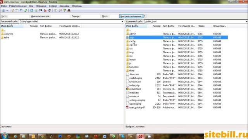
Task: Select the remote cache folder
Action: (132, 41)
